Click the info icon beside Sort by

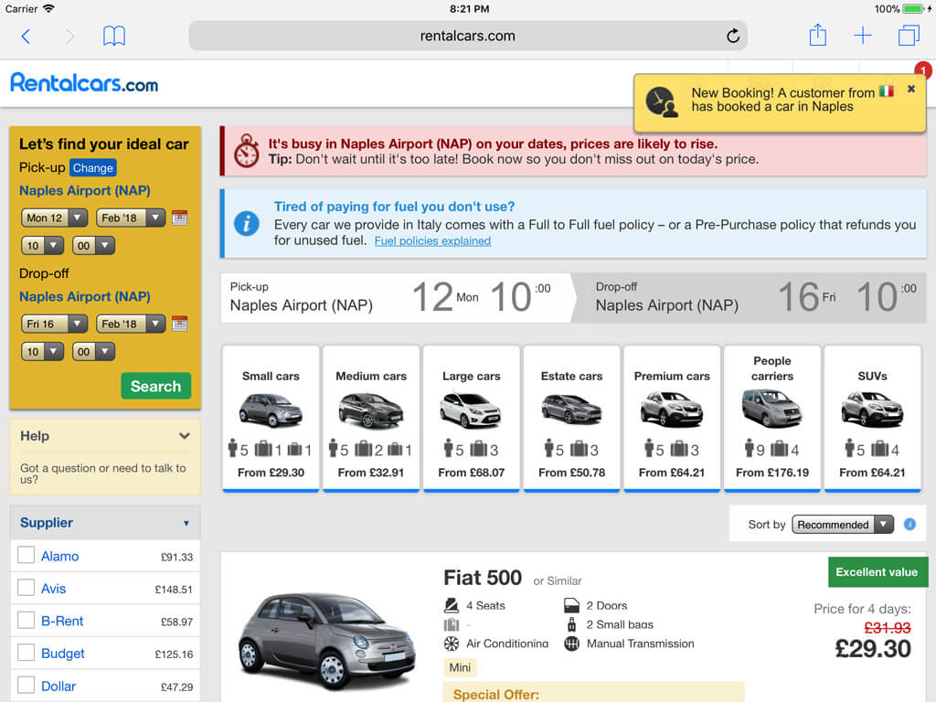point(909,524)
